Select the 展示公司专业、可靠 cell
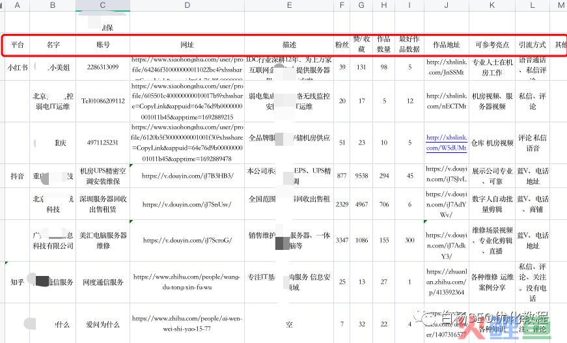Image resolution: width=567 pixels, height=343 pixels. click(x=491, y=176)
